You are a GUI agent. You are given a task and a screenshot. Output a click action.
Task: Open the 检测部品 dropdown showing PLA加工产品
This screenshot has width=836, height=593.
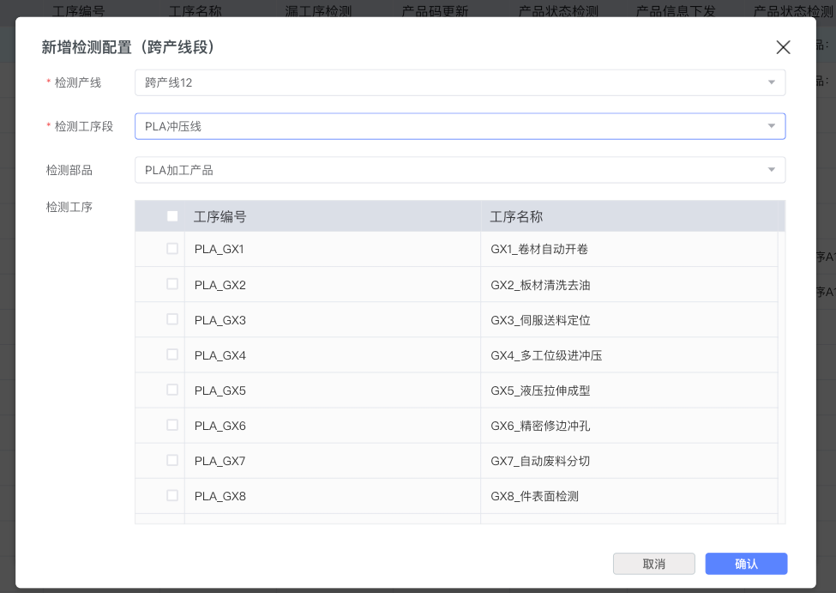pos(771,170)
